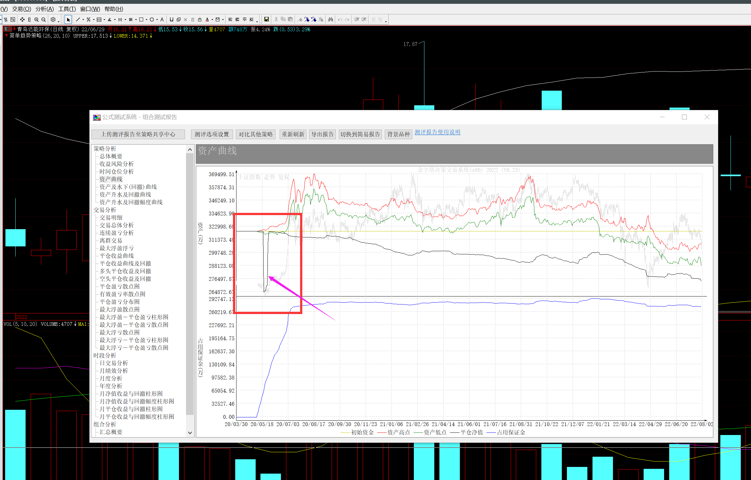Open the 工具(T) menu
This screenshot has height=480, width=751.
tap(67, 9)
